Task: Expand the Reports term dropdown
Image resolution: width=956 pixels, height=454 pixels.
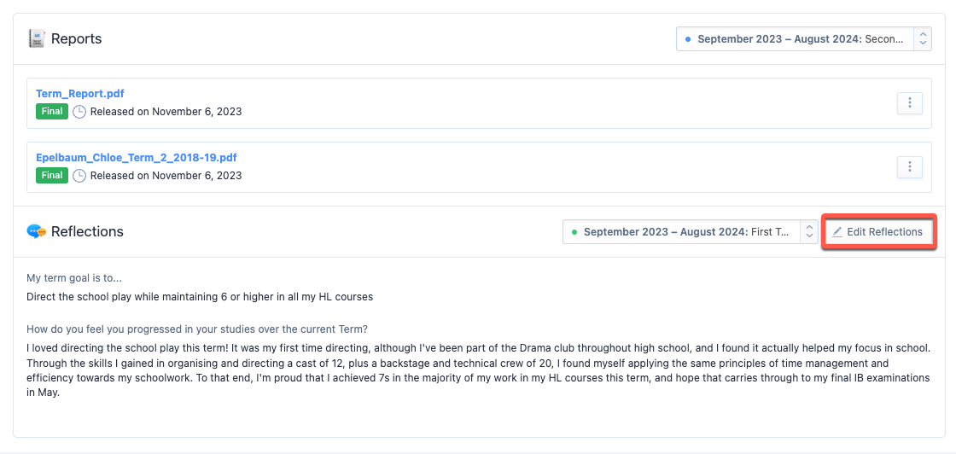Action: tap(803, 39)
